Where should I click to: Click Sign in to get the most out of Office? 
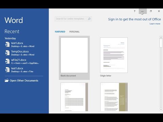(134, 19)
